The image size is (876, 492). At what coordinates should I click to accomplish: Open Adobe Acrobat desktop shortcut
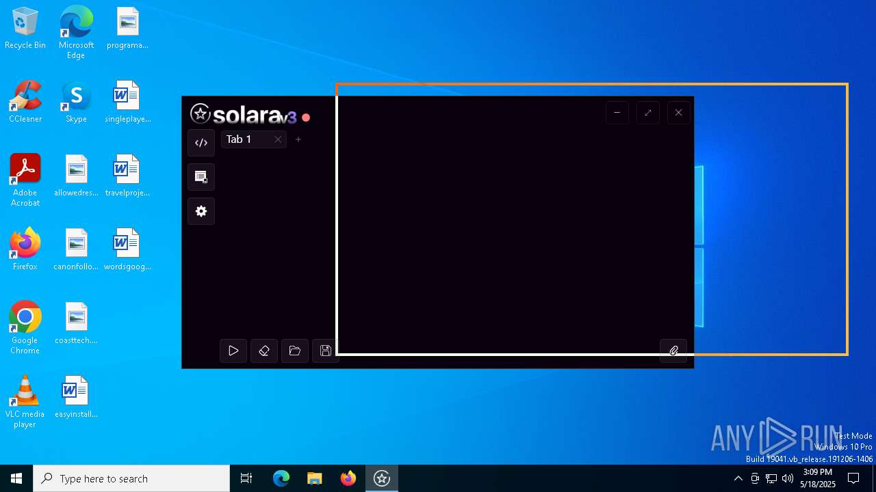click(x=25, y=180)
